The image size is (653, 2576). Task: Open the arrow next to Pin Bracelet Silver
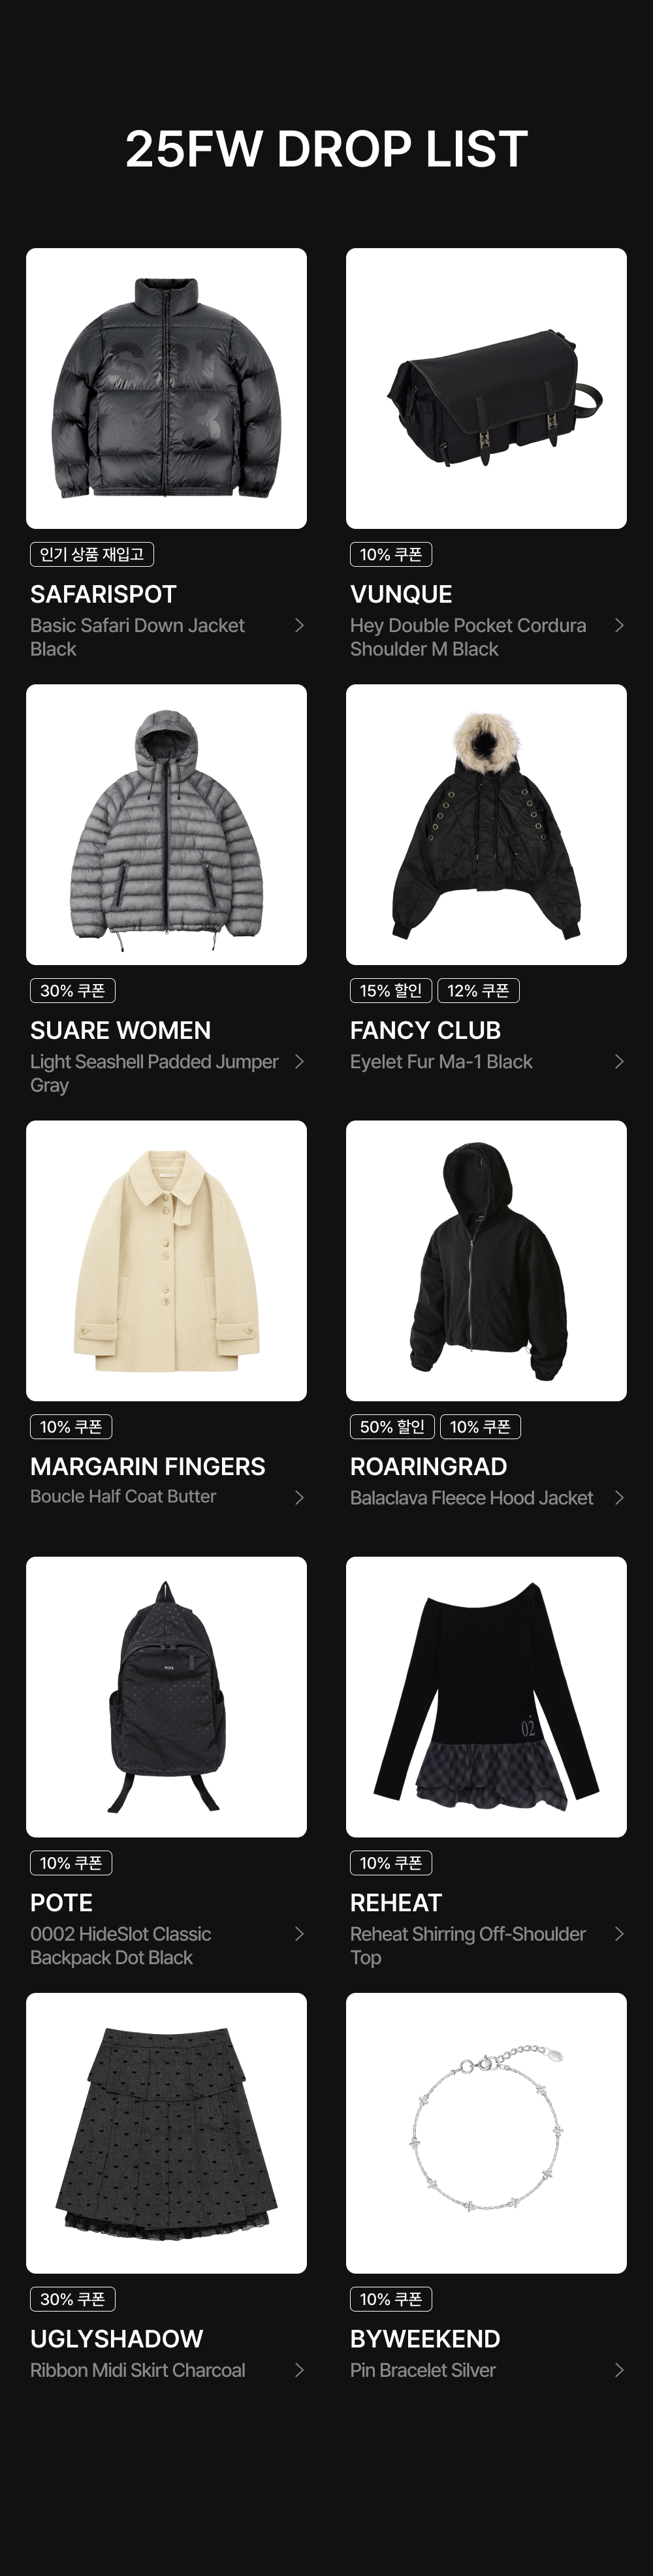(x=619, y=2369)
